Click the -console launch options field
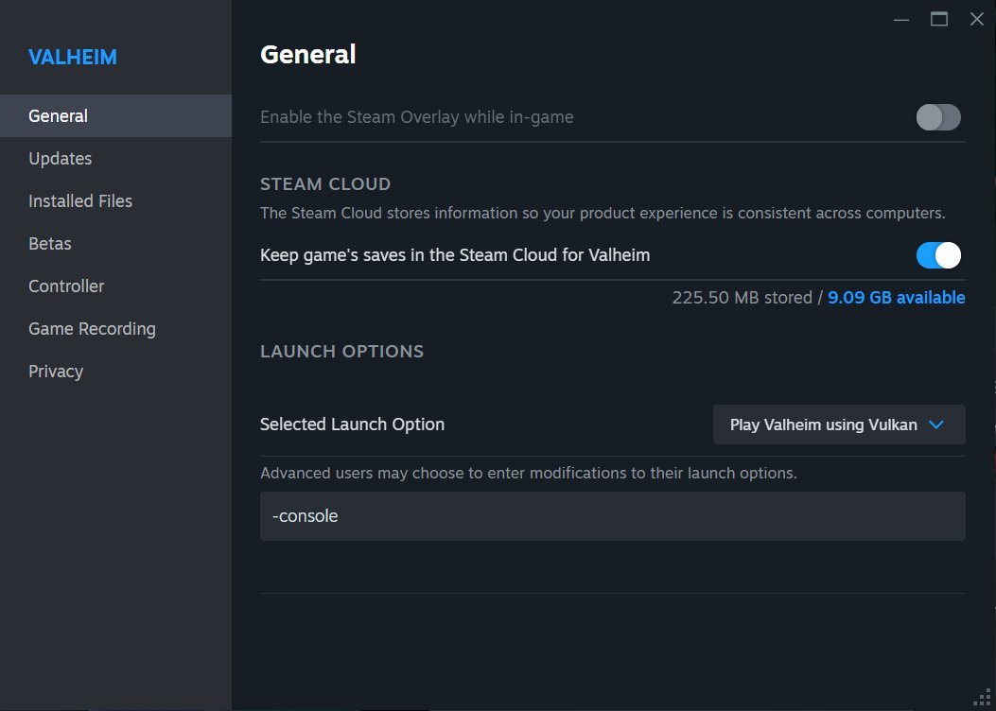Image resolution: width=996 pixels, height=711 pixels. [x=612, y=516]
